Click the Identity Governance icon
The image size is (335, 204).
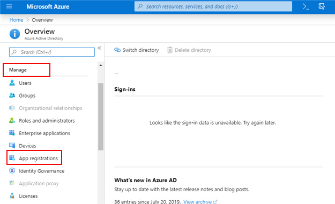12,170
